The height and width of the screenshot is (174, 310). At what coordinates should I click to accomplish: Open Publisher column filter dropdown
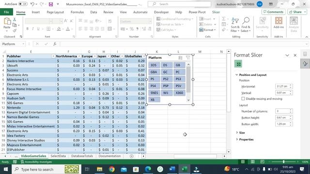coord(53,57)
